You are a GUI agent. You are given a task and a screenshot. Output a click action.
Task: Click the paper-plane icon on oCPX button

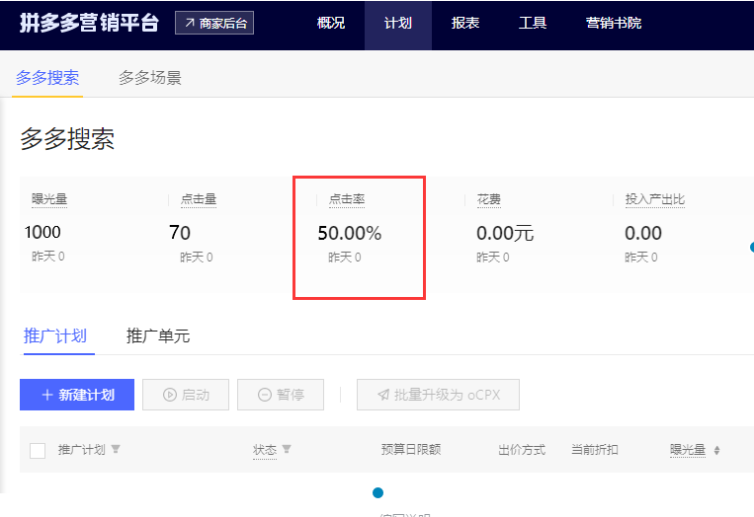point(383,395)
